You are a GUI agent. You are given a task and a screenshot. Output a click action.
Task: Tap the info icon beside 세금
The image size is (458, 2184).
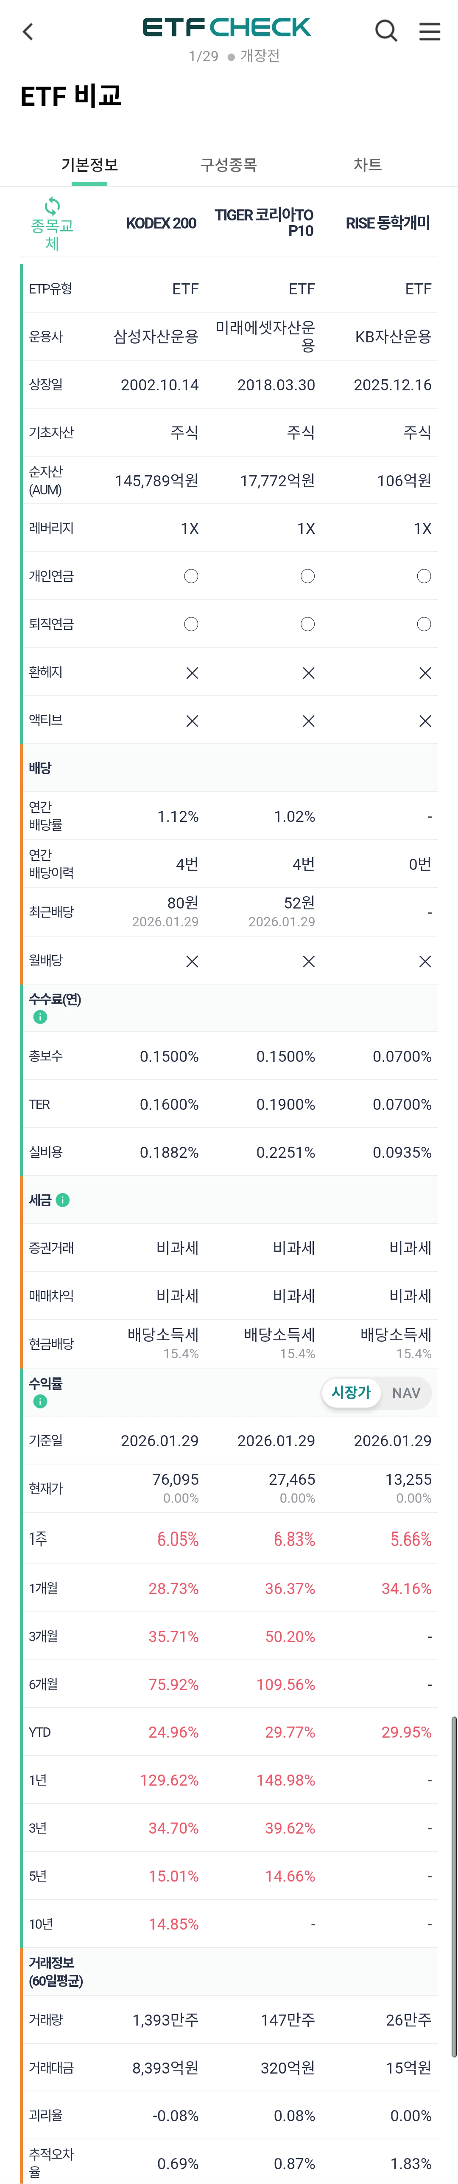tap(63, 1200)
